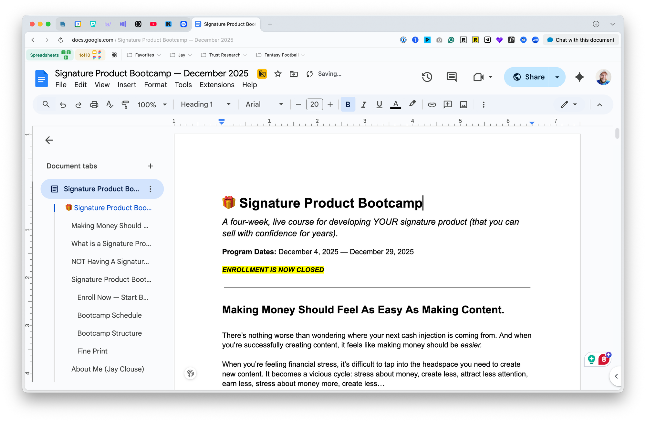Toggle italic formatting
The height and width of the screenshot is (422, 646).
tap(364, 104)
